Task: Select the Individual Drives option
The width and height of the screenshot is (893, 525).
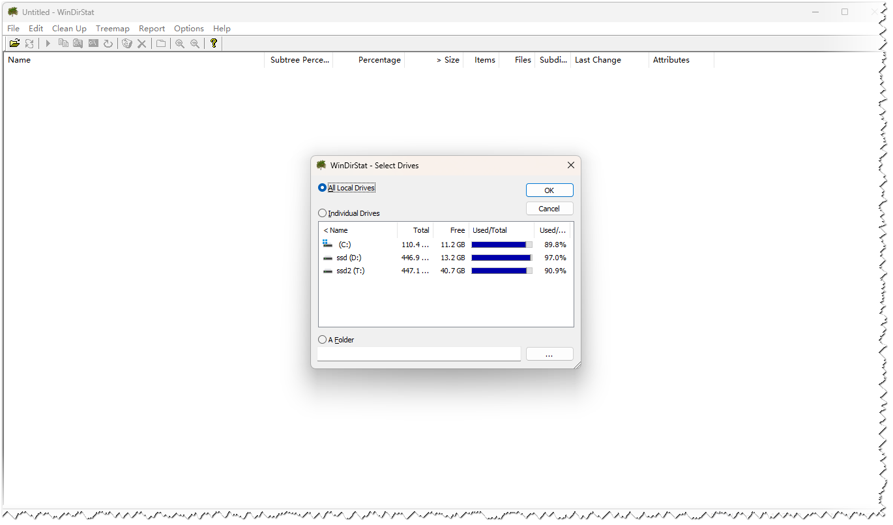Action: pos(349,213)
